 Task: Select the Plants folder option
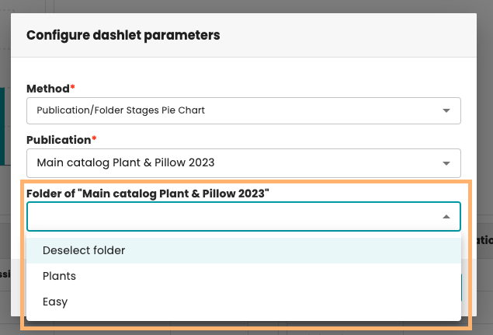(x=59, y=276)
